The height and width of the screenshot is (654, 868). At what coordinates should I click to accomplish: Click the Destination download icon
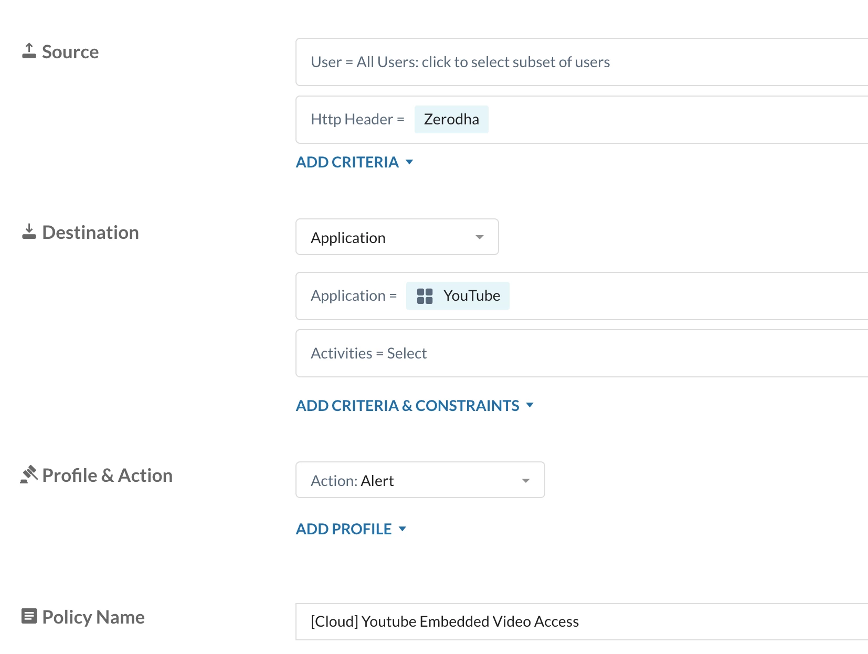click(29, 231)
